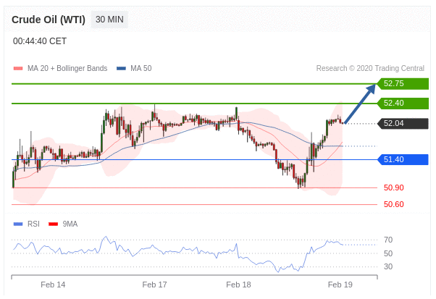This screenshot has width=436, height=299.
Task: Click the 9MA red legend swatch
Action: [x=53, y=224]
